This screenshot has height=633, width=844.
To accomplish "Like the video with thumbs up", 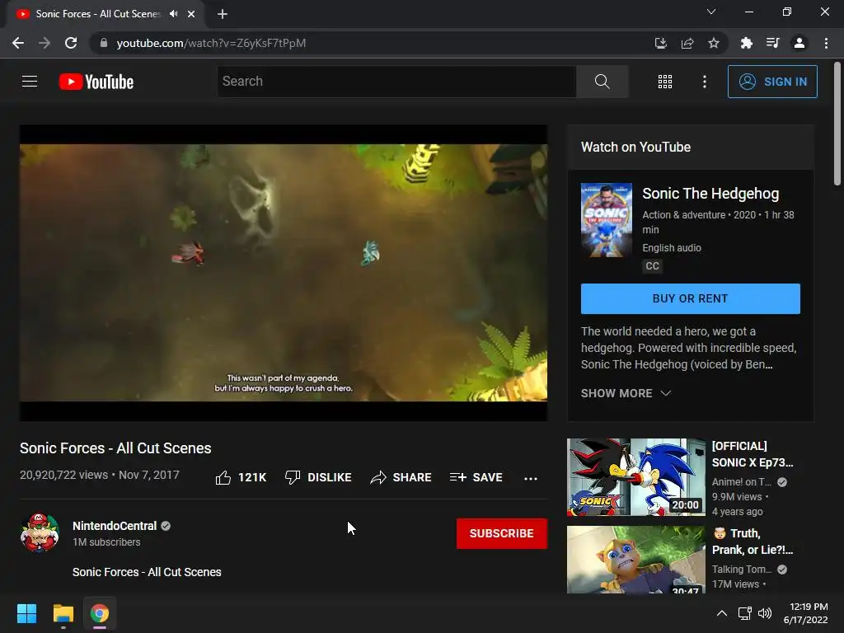I will pos(223,477).
